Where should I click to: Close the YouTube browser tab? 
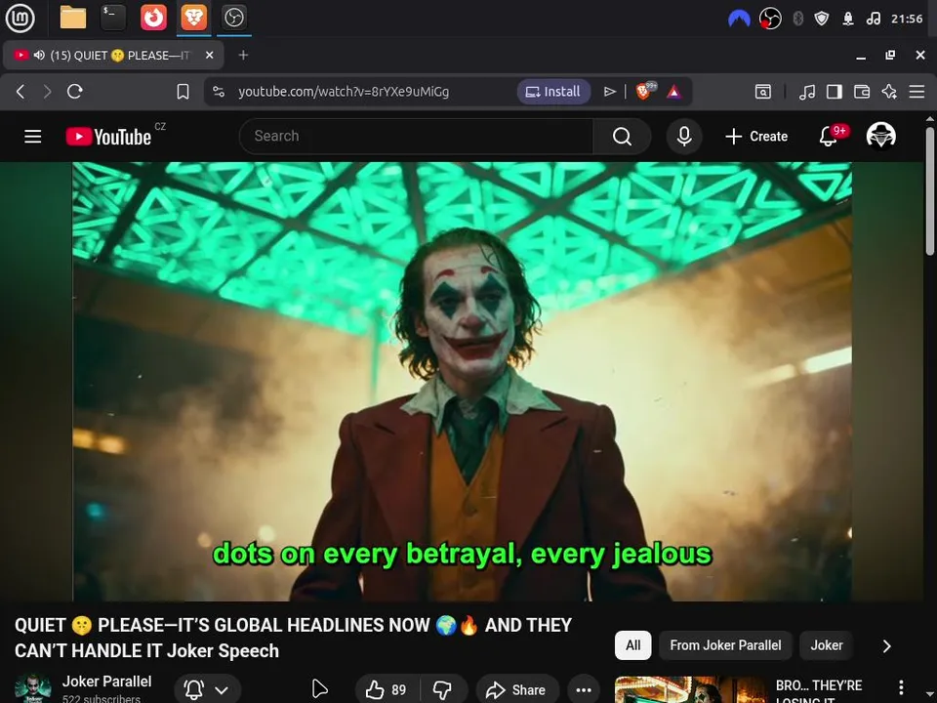tap(209, 56)
